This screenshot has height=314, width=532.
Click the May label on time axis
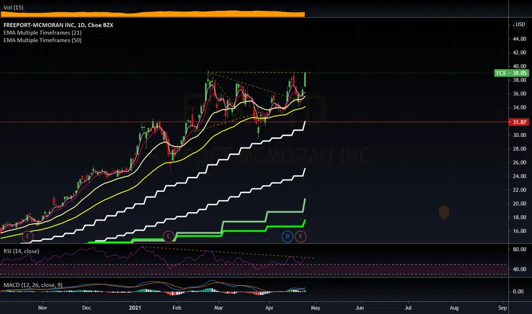click(x=316, y=308)
